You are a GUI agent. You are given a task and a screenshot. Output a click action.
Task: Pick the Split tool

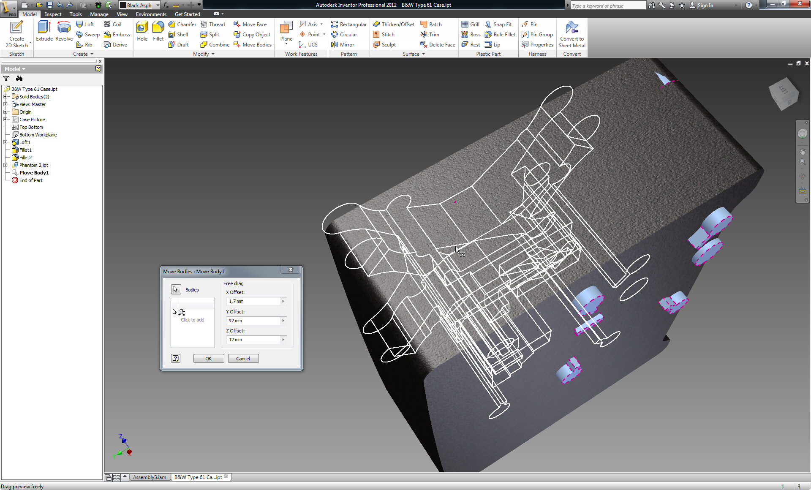tap(210, 35)
